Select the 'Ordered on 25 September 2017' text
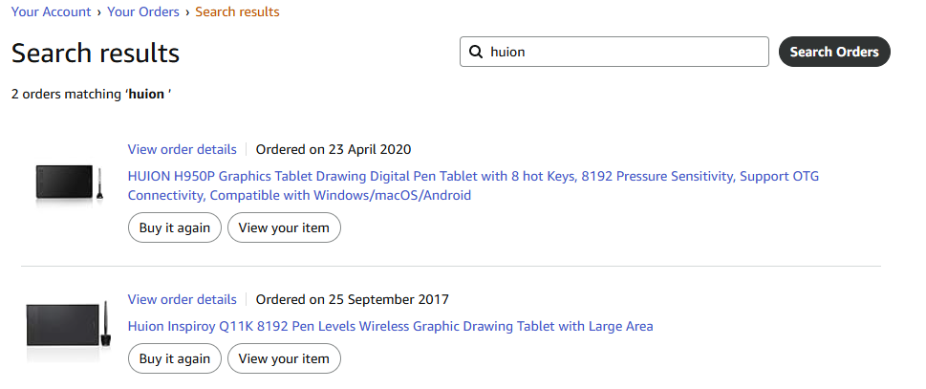 [352, 299]
